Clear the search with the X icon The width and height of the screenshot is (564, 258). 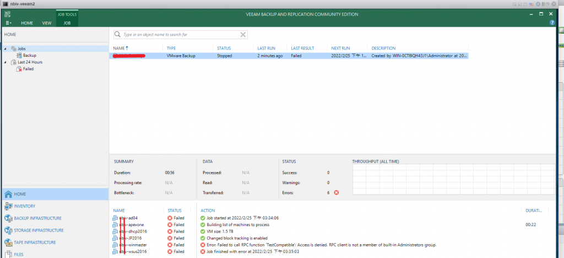[243, 35]
